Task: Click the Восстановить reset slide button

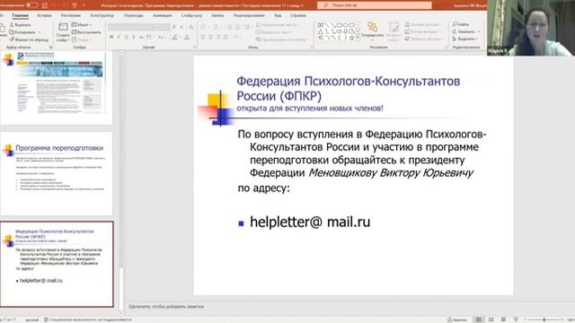Action: point(86,32)
